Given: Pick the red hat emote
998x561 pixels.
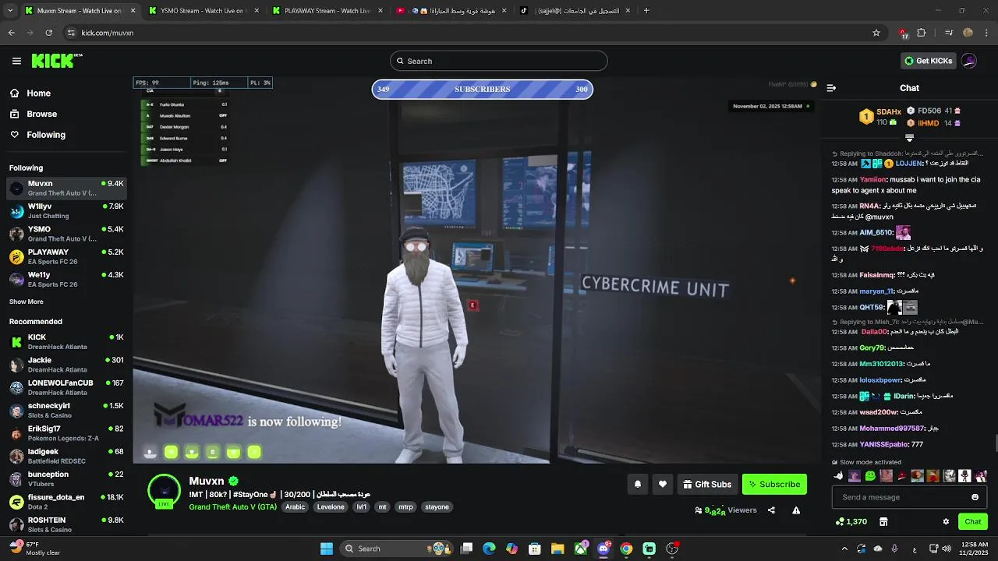Looking at the screenshot, I should (x=902, y=476).
